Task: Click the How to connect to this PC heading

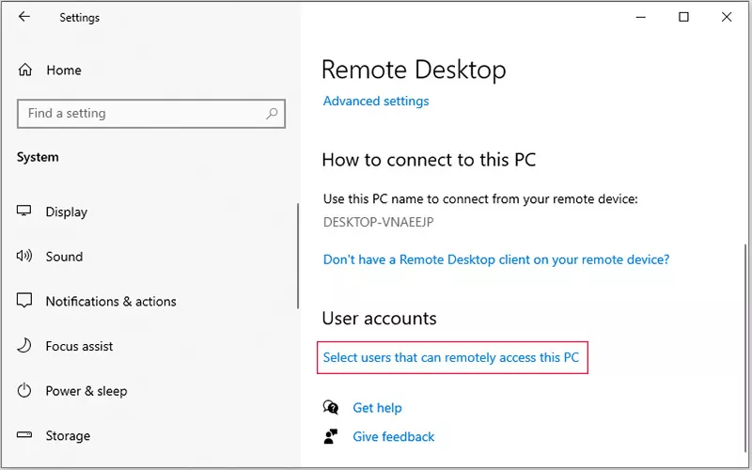Action: 429,160
